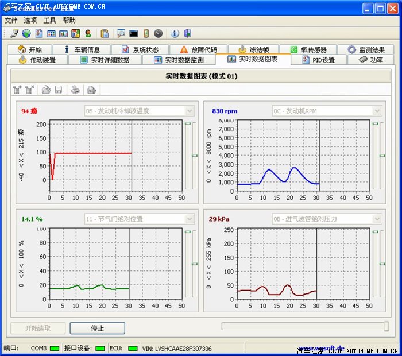Click the green globe toolbar icon
Image resolution: width=402 pixels, height=356 pixels.
coord(26,33)
